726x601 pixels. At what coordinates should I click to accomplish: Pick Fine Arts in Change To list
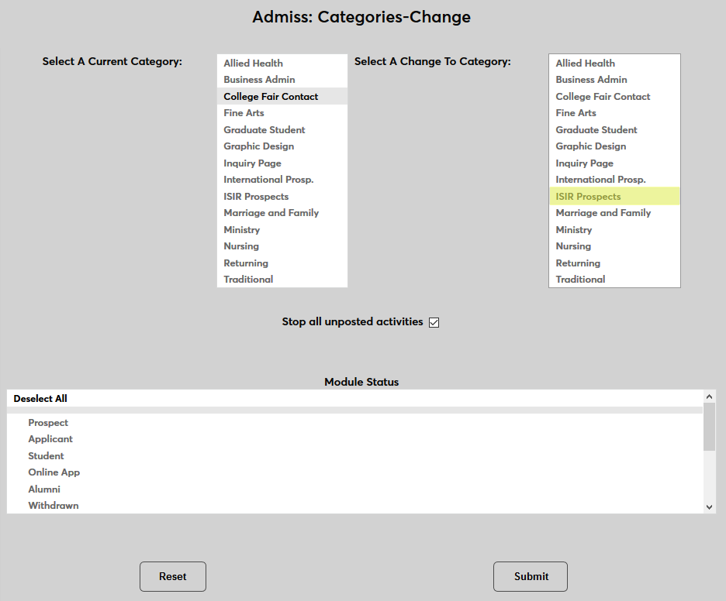pos(576,113)
